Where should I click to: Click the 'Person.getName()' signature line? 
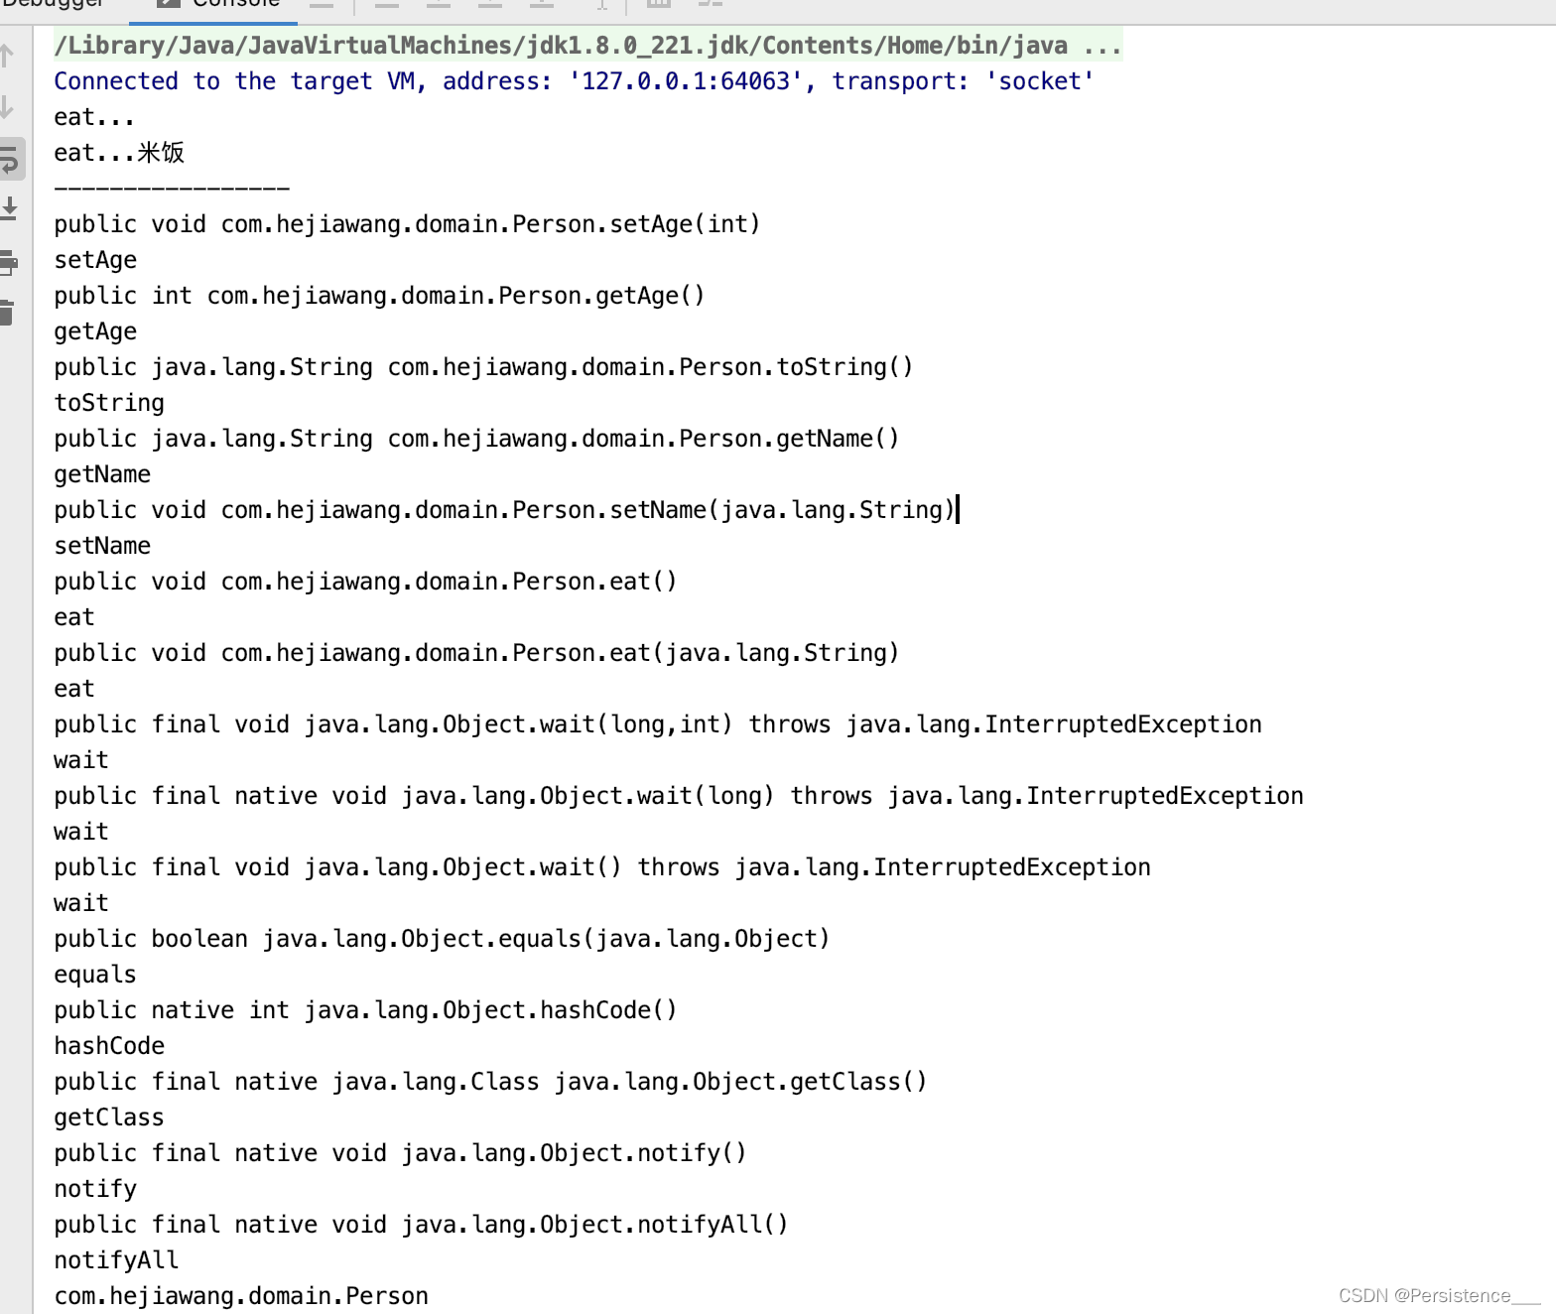point(476,439)
